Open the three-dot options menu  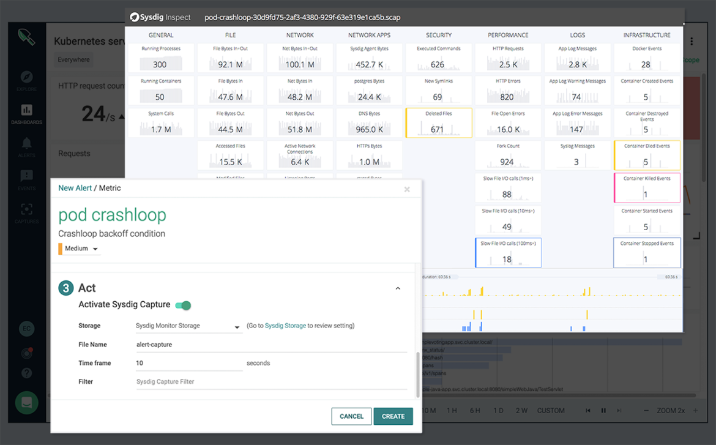pyautogui.click(x=692, y=41)
